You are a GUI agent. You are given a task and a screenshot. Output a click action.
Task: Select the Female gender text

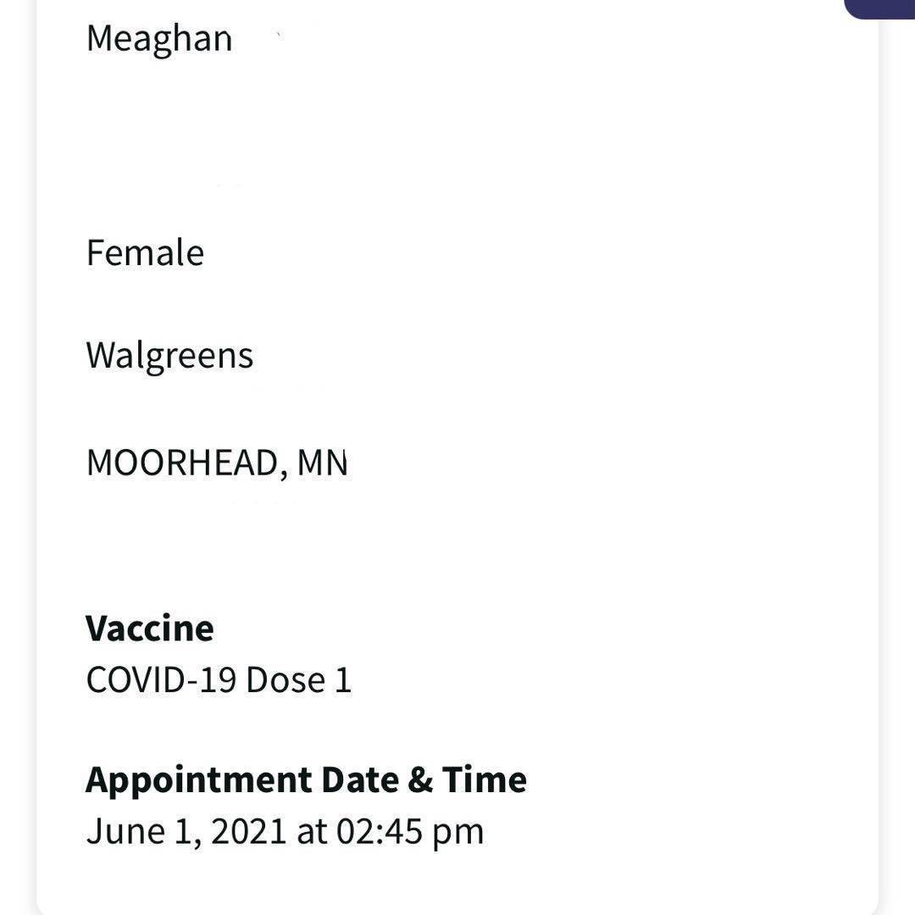tap(145, 253)
